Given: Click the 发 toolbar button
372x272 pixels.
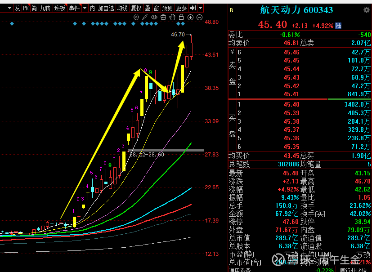Looking at the screenshot, I should 17,8.
